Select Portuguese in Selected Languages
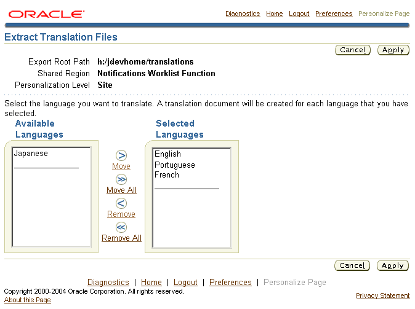 (x=175, y=165)
